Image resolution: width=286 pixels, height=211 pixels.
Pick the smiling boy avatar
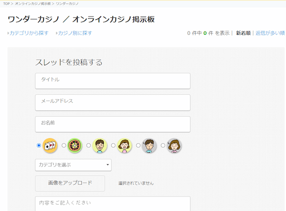(99, 146)
